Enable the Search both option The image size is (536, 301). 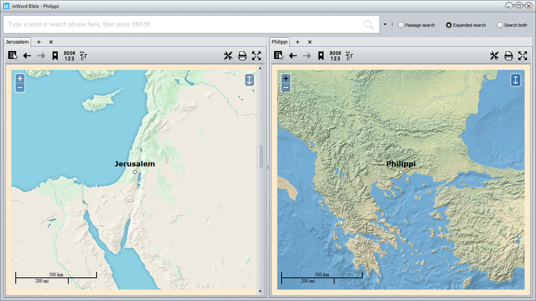(500, 25)
